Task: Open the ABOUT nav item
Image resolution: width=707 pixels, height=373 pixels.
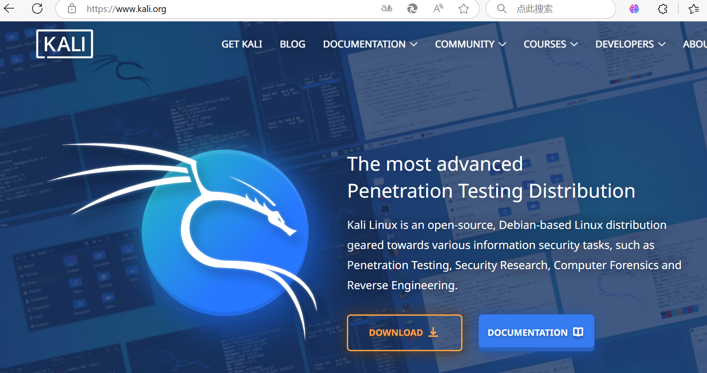Action: tap(695, 44)
